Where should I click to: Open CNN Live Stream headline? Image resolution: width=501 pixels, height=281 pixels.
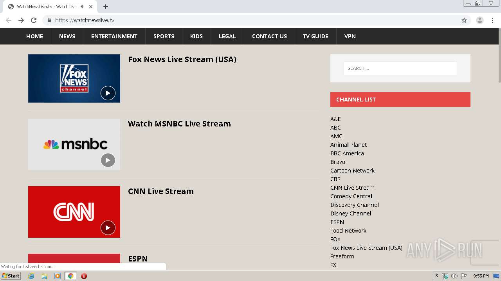[x=161, y=191]
